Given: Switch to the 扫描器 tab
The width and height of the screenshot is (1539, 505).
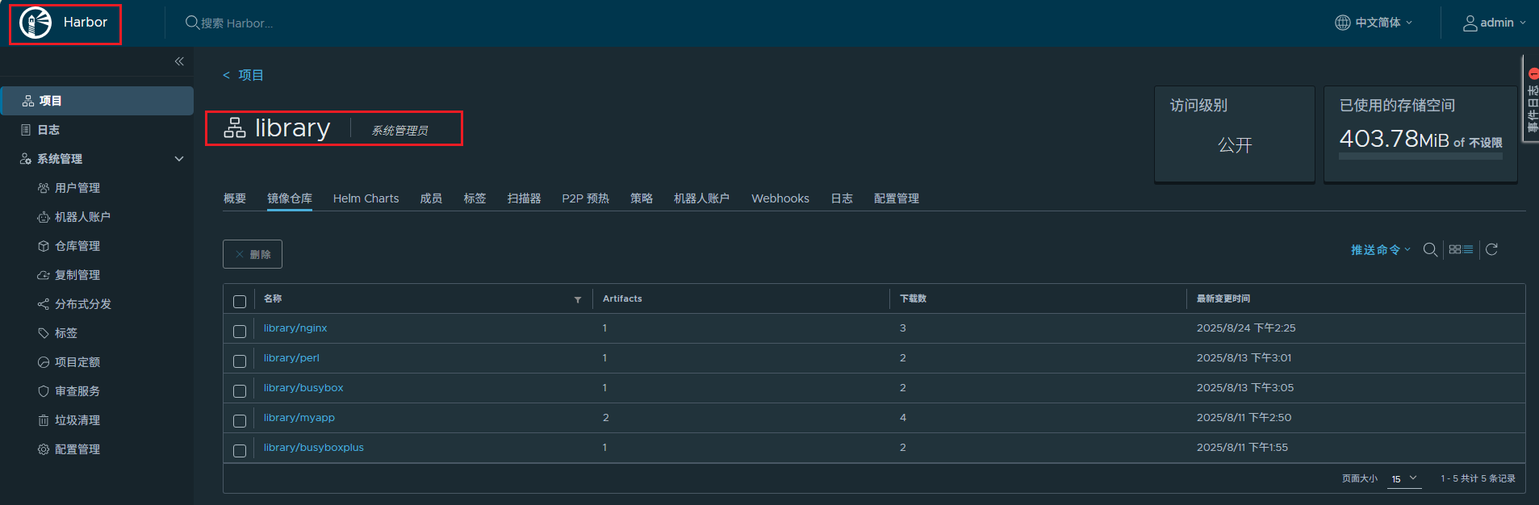Looking at the screenshot, I should 524,198.
